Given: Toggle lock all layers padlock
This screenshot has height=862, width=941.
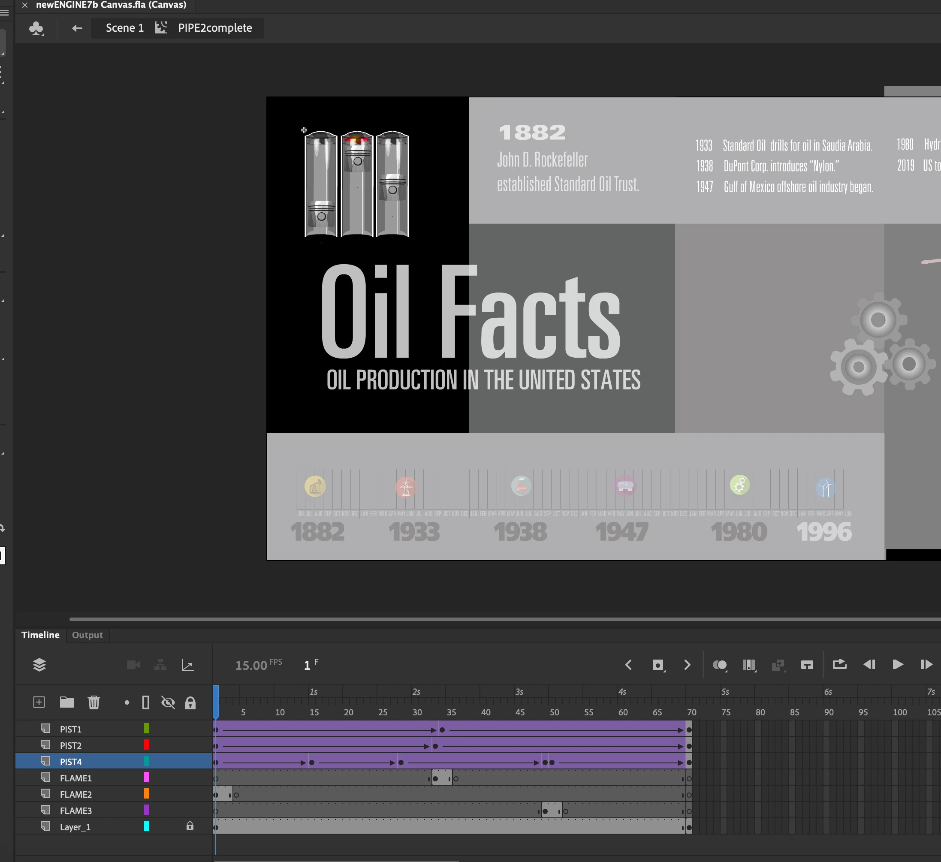Looking at the screenshot, I should 190,702.
